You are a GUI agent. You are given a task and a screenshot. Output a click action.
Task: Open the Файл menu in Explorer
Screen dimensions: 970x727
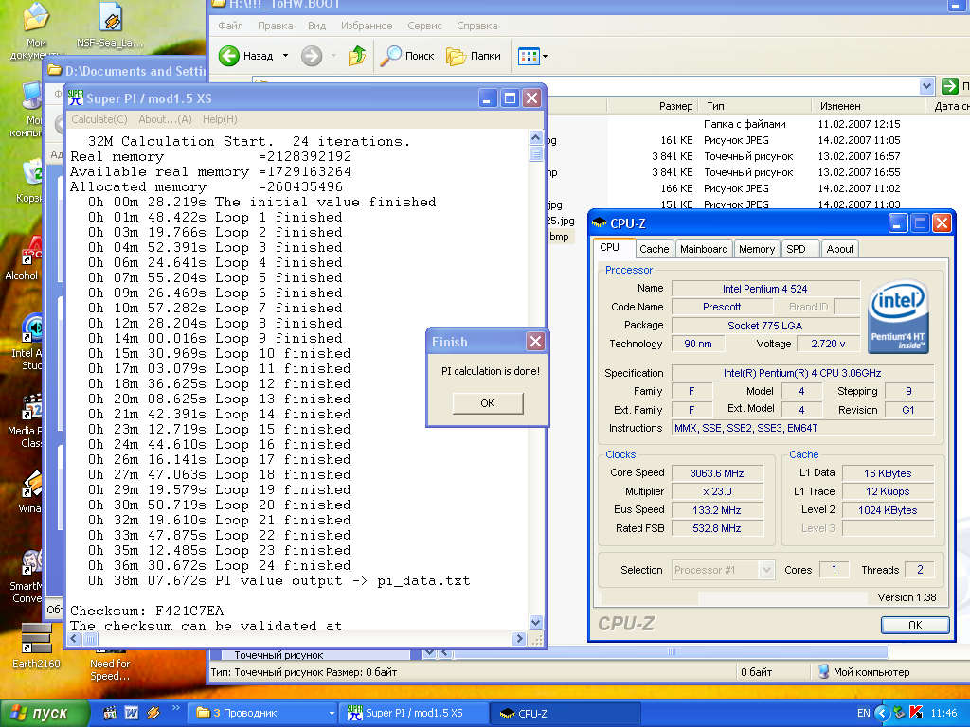click(230, 26)
